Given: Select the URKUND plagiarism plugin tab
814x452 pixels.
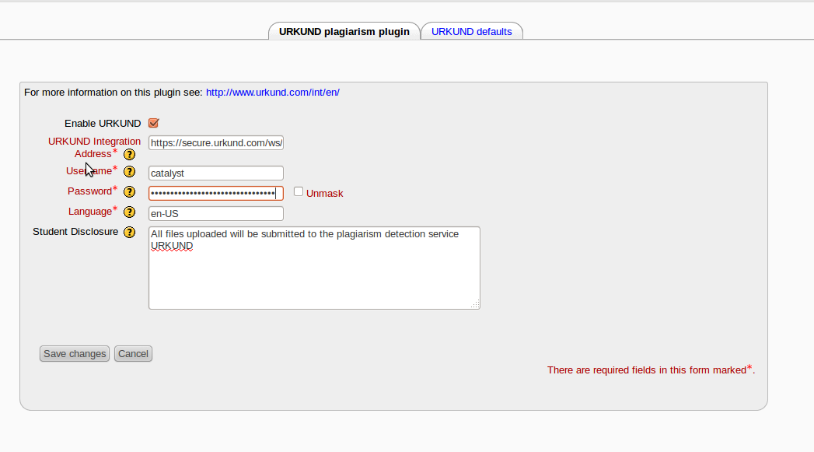Looking at the screenshot, I should tap(344, 32).
